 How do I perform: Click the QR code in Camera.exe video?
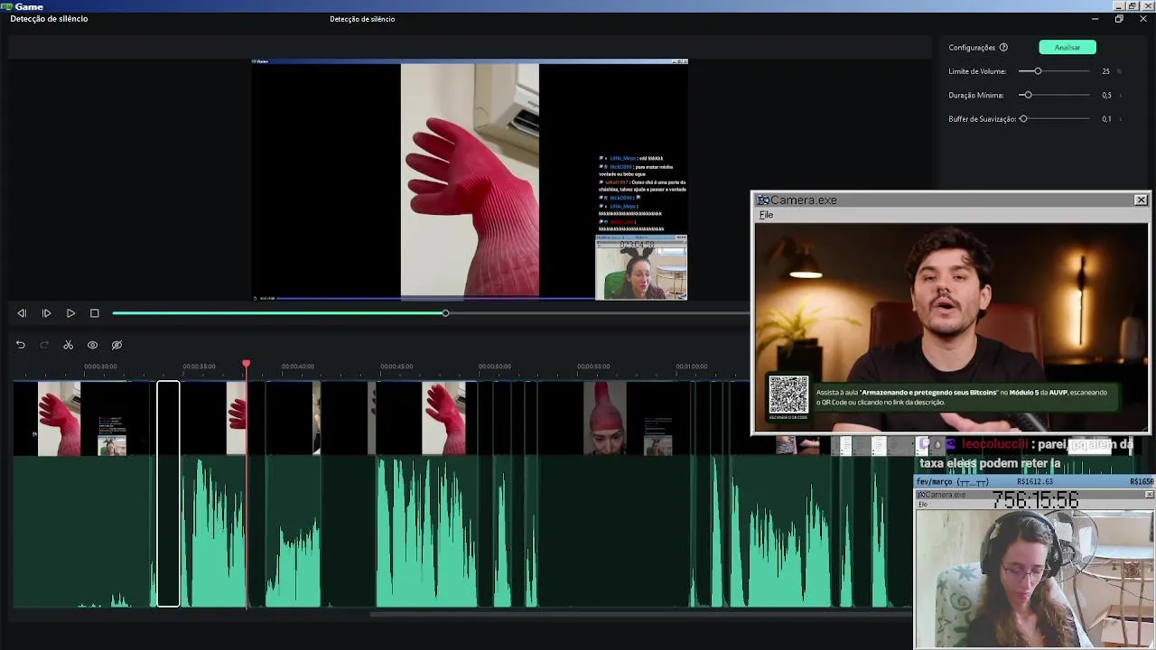(788, 395)
